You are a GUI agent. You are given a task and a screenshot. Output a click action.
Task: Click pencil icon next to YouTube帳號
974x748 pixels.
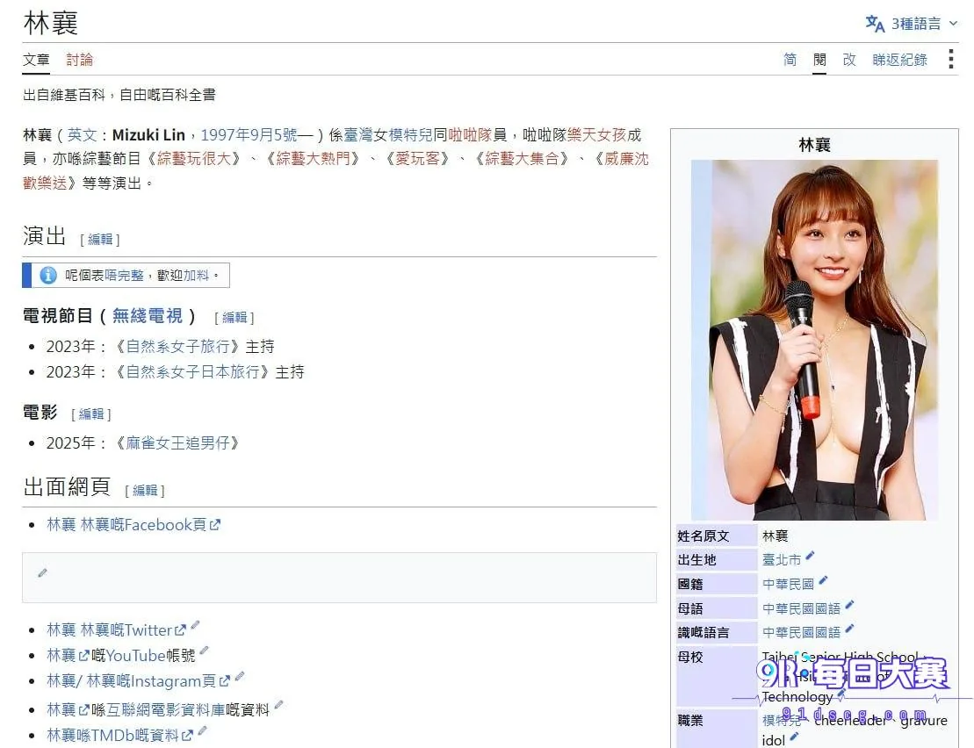click(204, 651)
